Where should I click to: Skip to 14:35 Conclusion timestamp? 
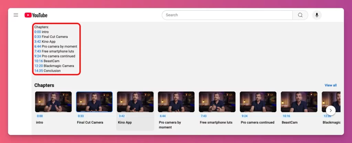[38, 71]
